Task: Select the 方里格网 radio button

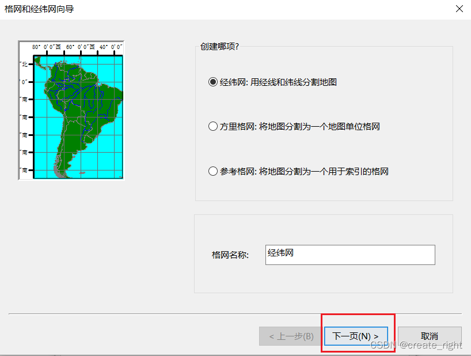Action: (212, 126)
